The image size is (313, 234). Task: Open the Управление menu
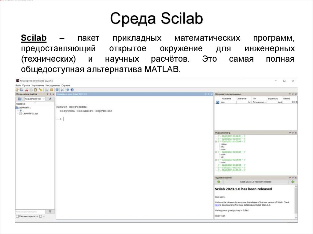[38, 85]
